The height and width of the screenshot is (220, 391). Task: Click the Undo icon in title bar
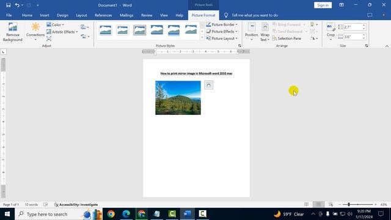[x=17, y=5]
